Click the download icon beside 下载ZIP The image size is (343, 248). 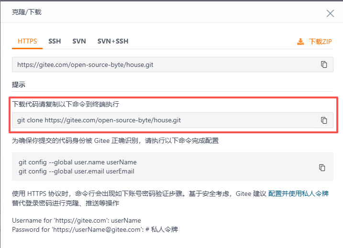300,42
